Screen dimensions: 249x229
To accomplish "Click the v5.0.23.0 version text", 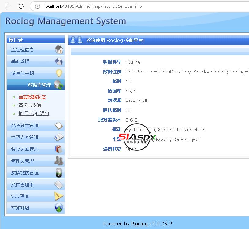I will (x=160, y=223).
